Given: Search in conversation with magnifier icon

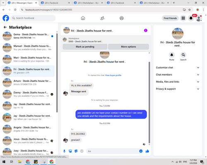Looking at the screenshot, I should point(183,55).
